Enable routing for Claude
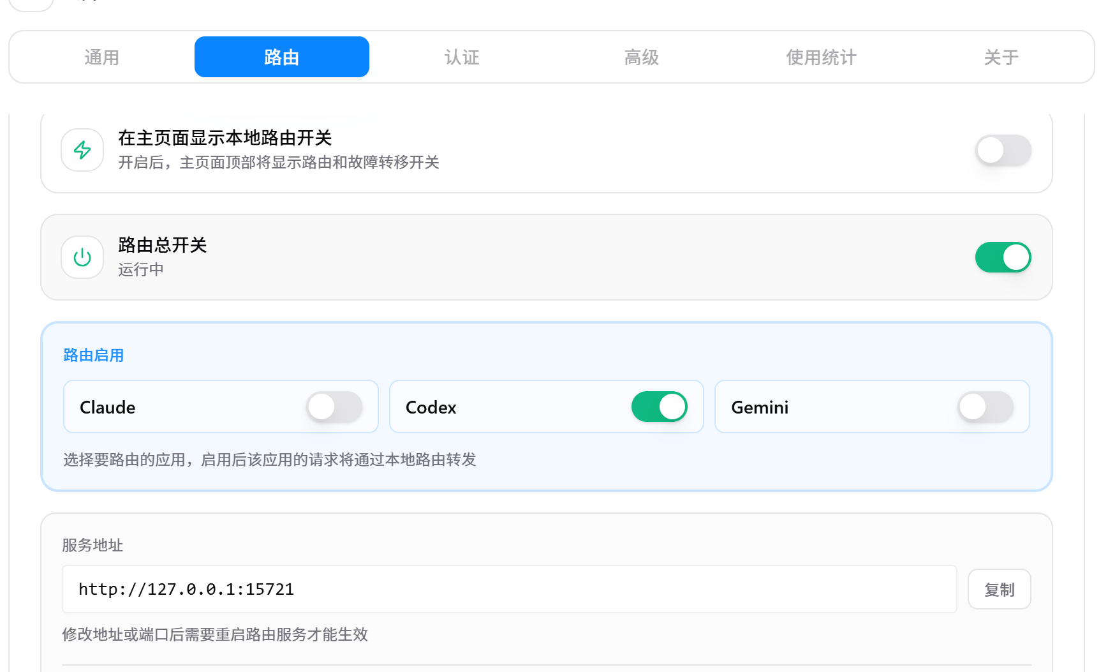 [334, 407]
